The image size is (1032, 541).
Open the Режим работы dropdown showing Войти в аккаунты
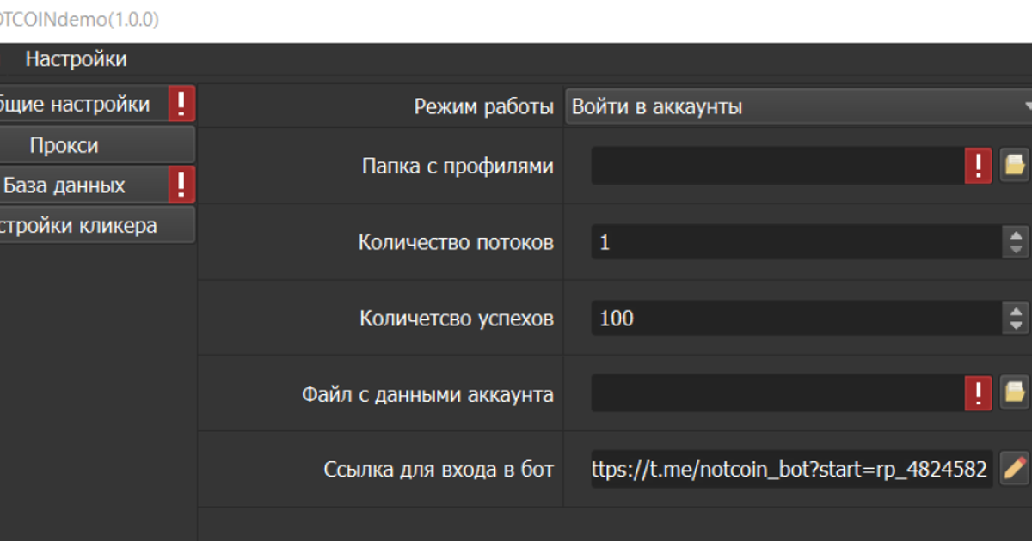(x=798, y=106)
